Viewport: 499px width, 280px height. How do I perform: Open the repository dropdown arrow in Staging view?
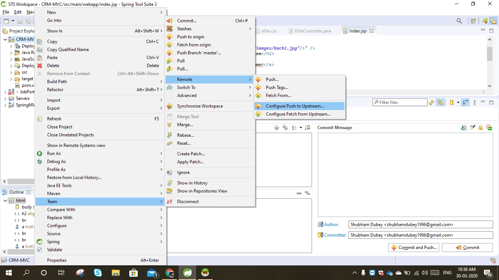pyautogui.click(x=458, y=102)
